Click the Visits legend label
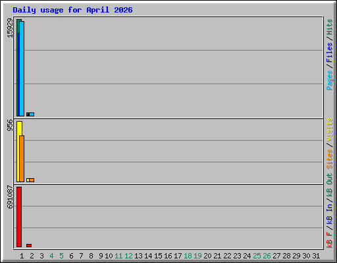Screen dimensions: 337x263 [330, 130]
